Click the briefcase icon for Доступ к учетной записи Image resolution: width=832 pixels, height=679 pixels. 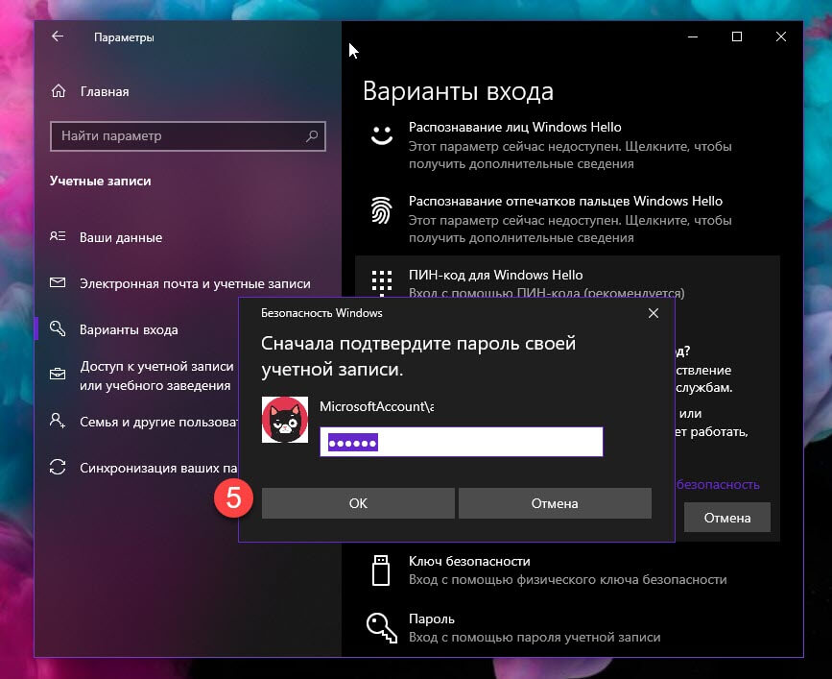pos(58,375)
